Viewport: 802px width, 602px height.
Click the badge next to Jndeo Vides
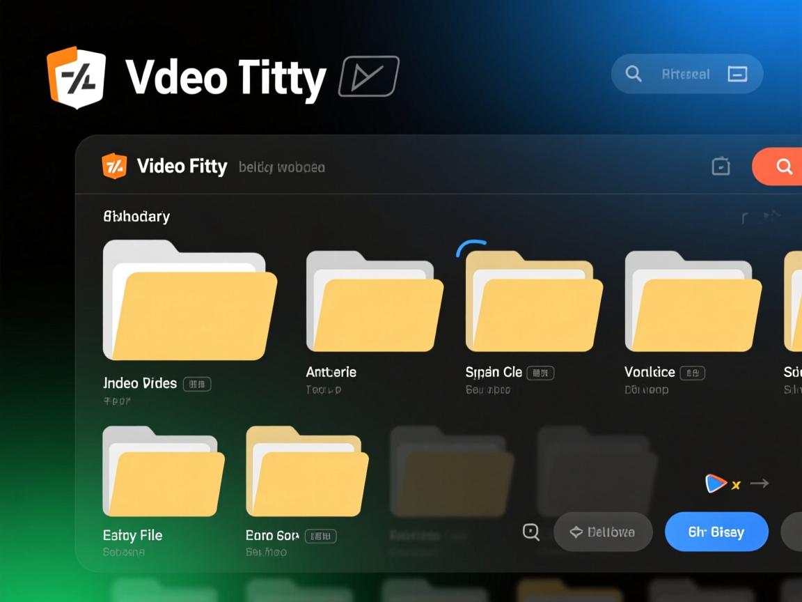[197, 384]
